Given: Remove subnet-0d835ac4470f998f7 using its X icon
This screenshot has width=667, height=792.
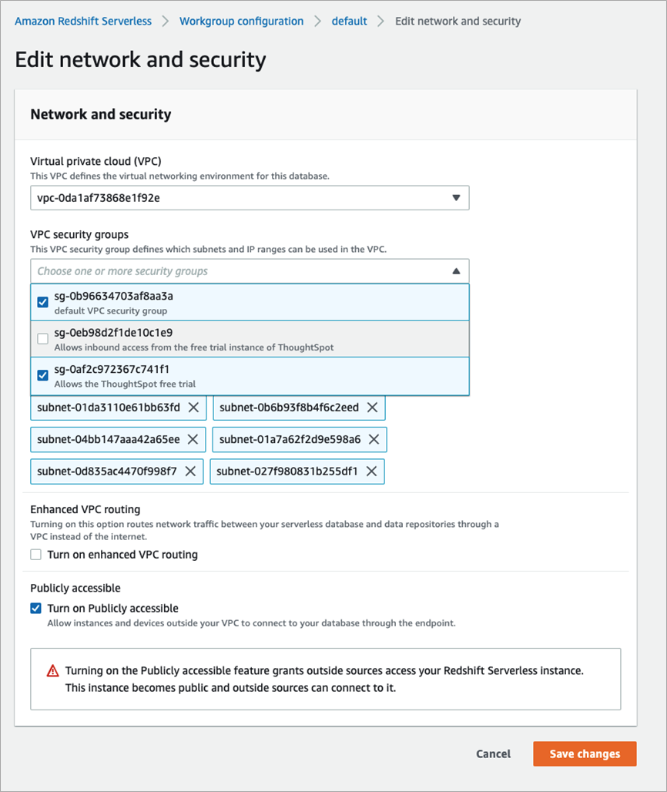Looking at the screenshot, I should (x=189, y=471).
